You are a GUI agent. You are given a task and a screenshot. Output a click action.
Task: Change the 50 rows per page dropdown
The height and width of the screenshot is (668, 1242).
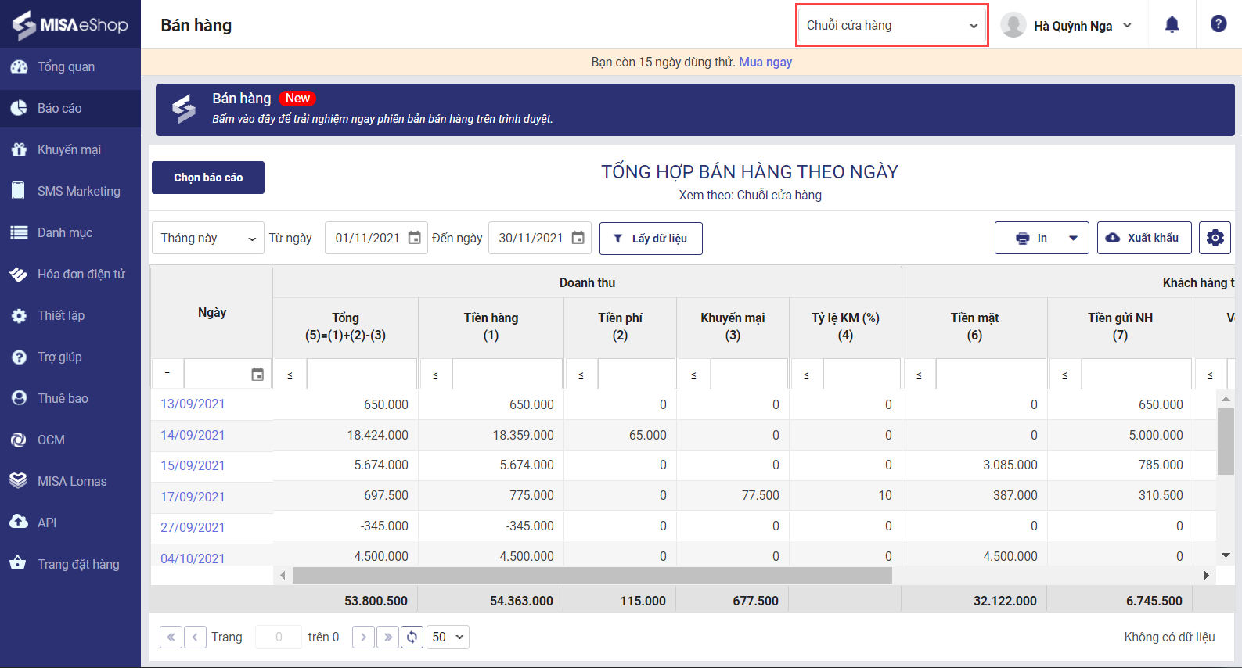(x=448, y=637)
